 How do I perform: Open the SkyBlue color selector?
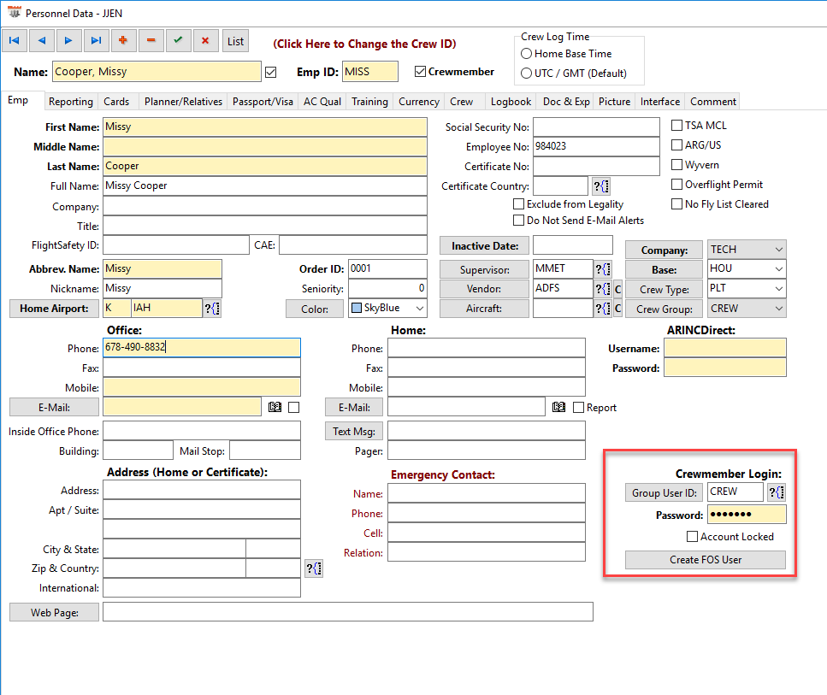tap(418, 309)
